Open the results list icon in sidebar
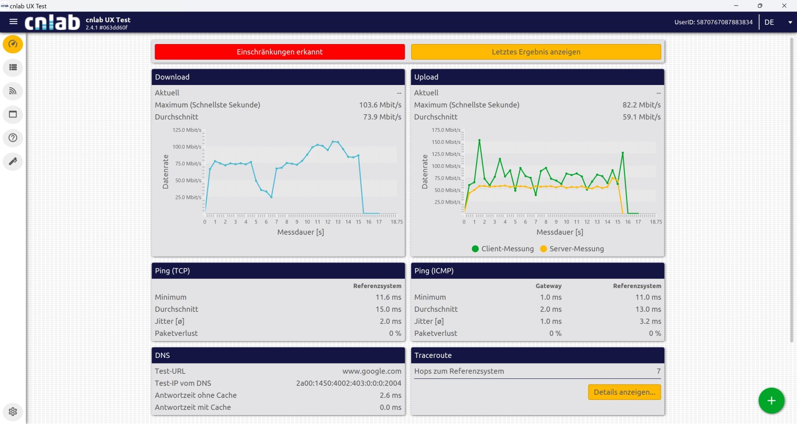Screen dimensions: 797x424 13,68
